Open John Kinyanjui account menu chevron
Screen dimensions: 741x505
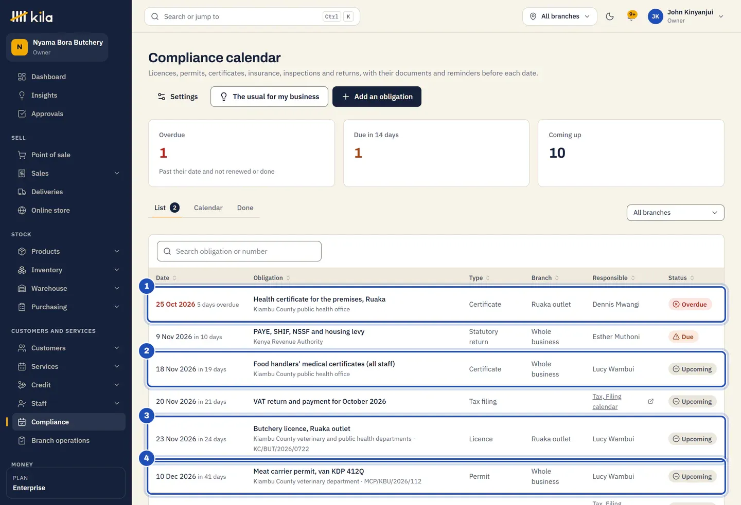pos(721,16)
